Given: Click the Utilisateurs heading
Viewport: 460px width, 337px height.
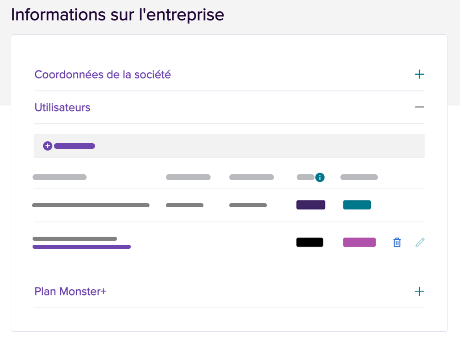Looking at the screenshot, I should coord(62,107).
